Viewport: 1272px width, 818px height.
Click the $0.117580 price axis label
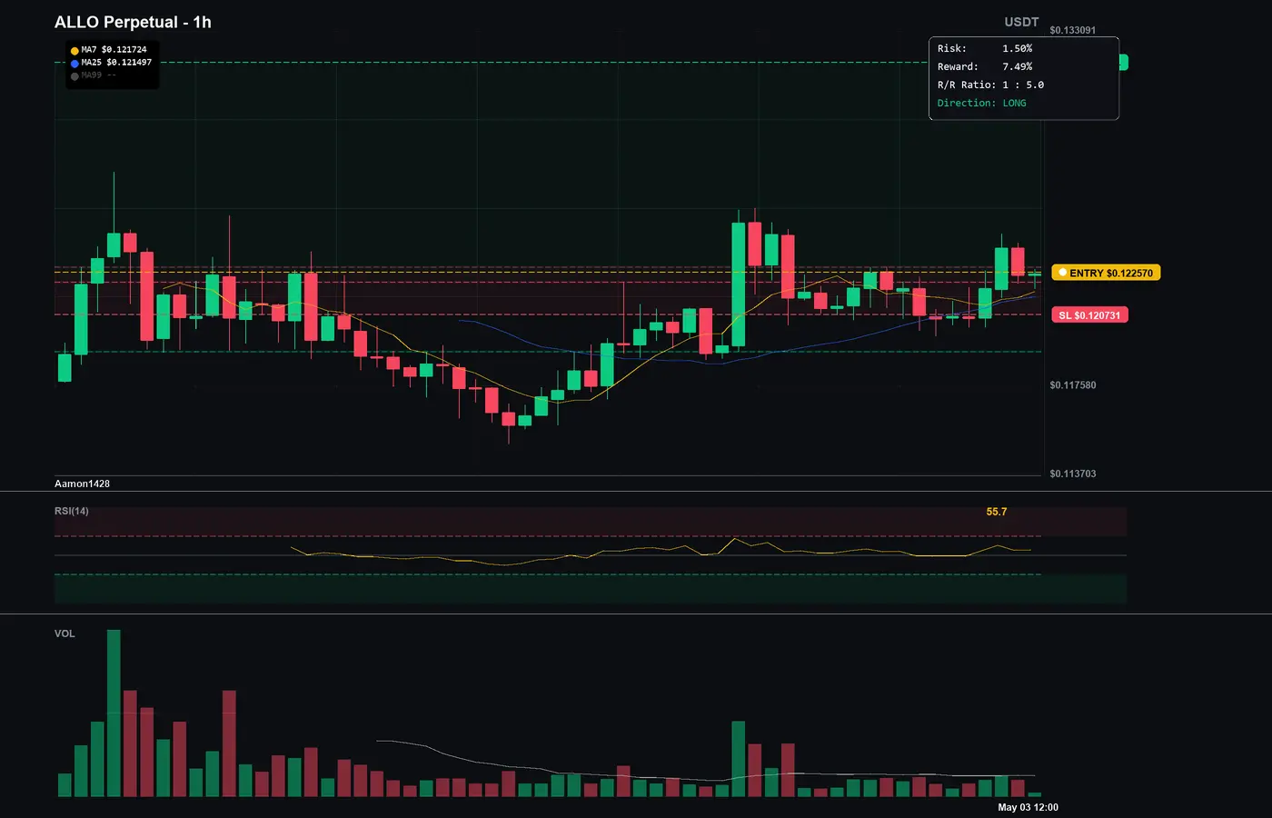(x=1072, y=385)
